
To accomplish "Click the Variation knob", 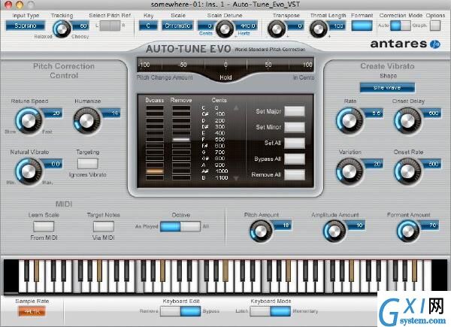I will 350,171.
